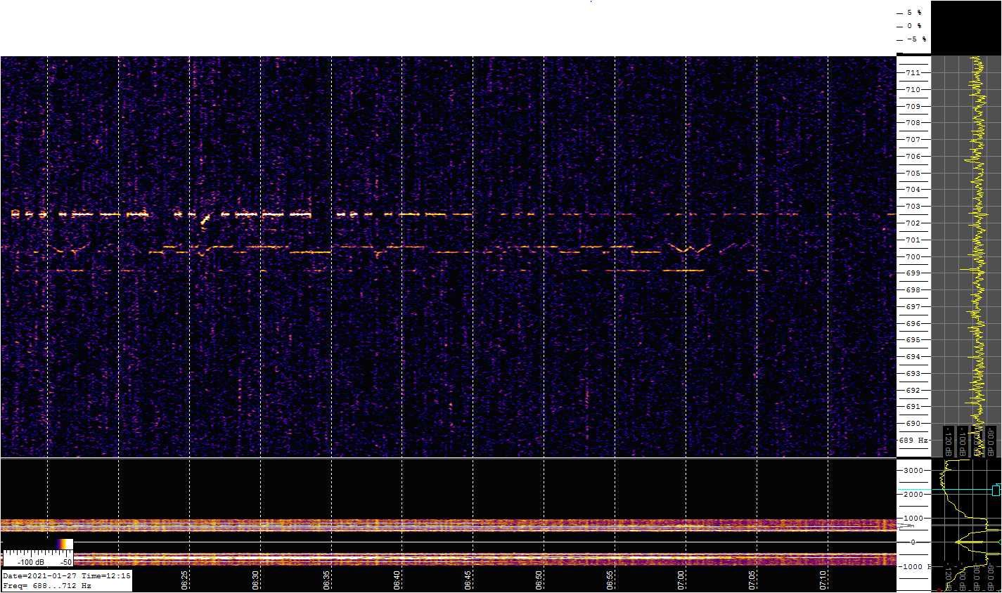Click the 700 frequency scale label
1002x593 pixels.
pos(913,257)
